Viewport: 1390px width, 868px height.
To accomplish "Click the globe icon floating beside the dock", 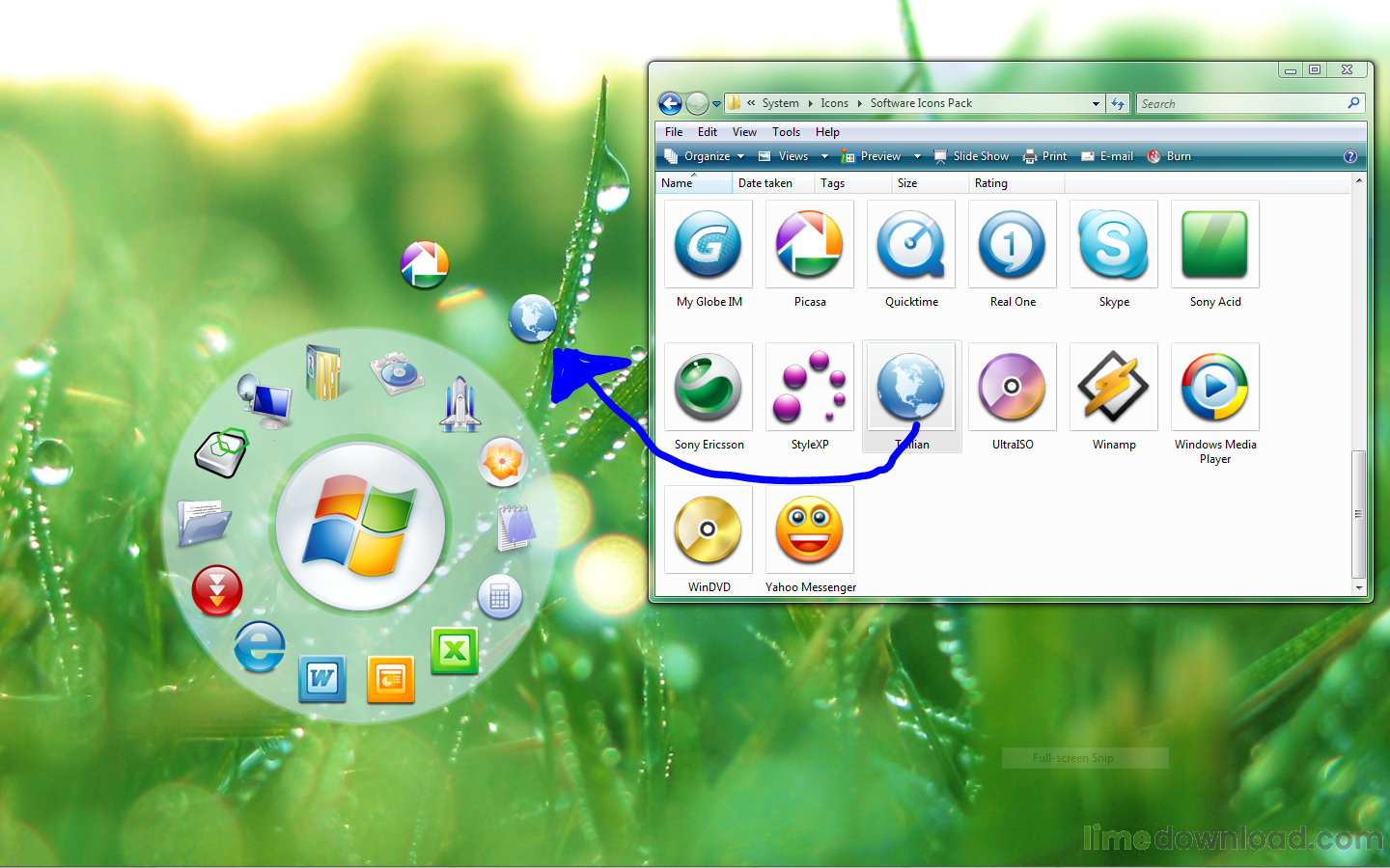I will click(533, 319).
